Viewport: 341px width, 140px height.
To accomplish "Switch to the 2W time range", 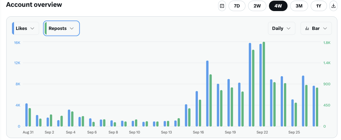I will [257, 6].
